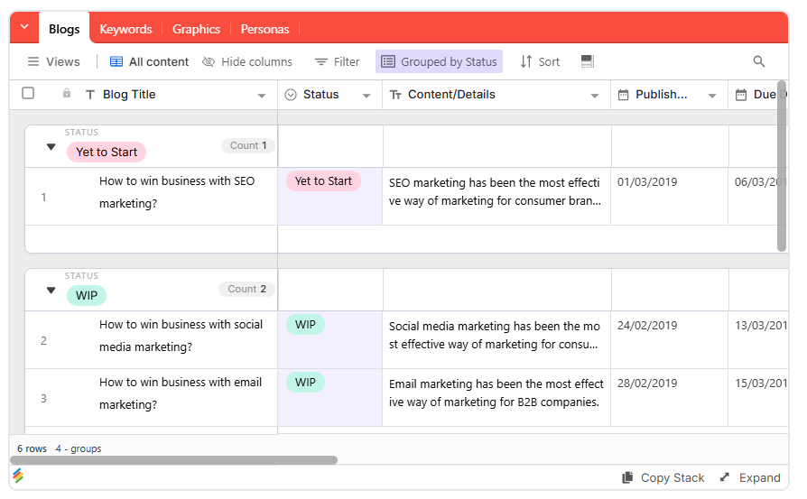Viewport: 807px width, 499px height.
Task: Click row number 3
Action: tap(43, 398)
